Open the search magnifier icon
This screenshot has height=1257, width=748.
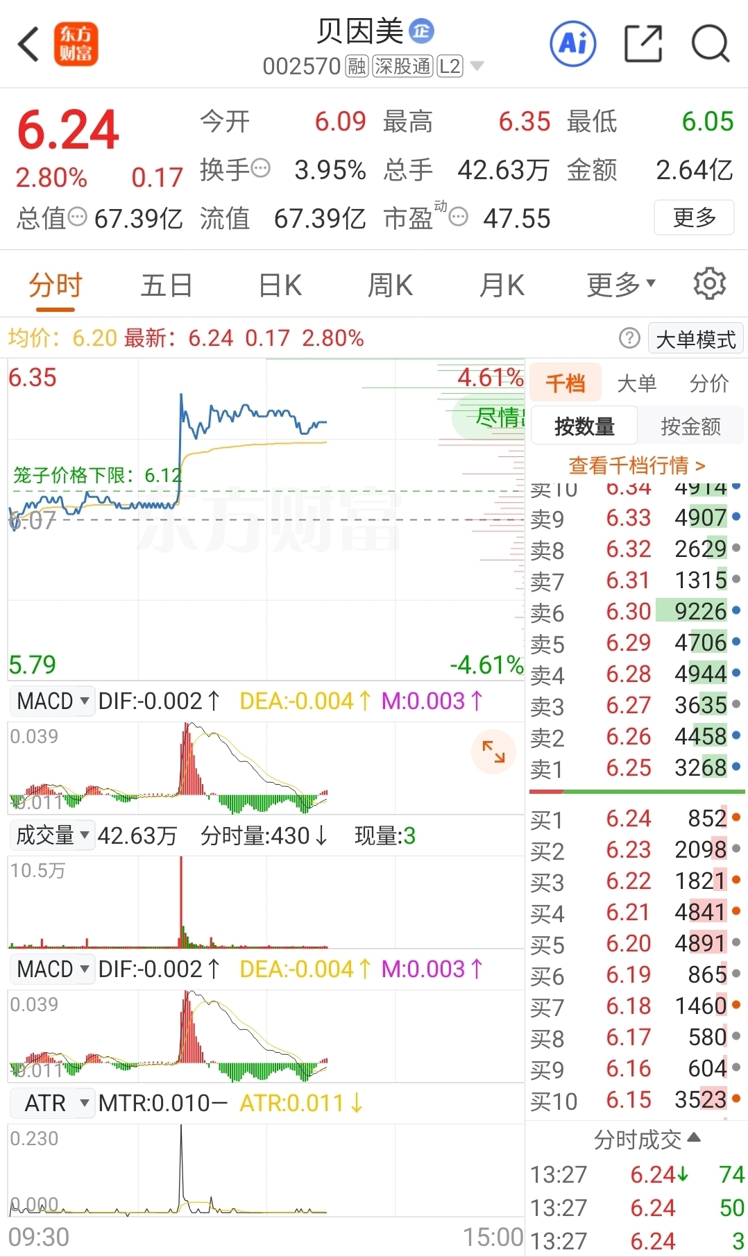tap(711, 44)
